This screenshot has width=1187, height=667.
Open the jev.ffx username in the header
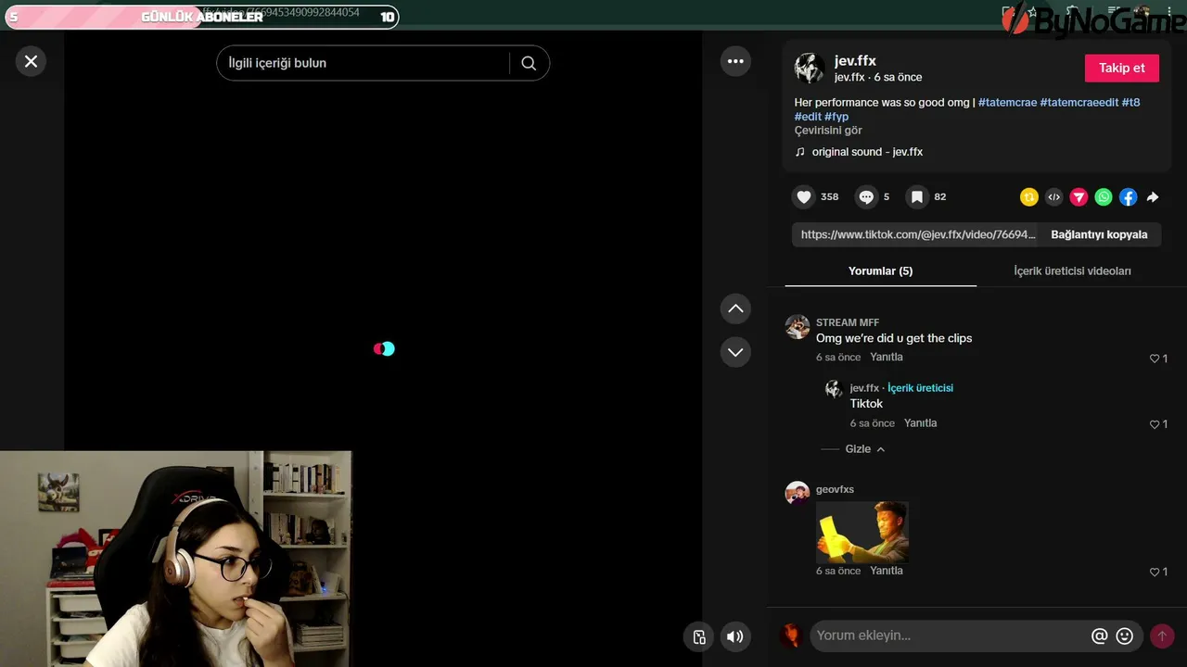855,61
